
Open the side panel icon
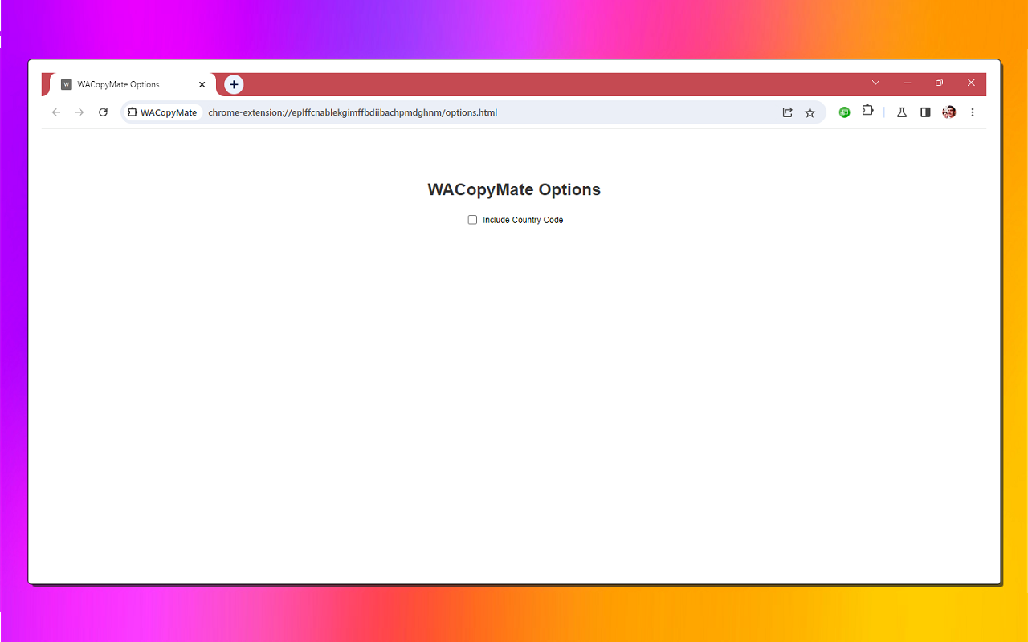tap(924, 112)
